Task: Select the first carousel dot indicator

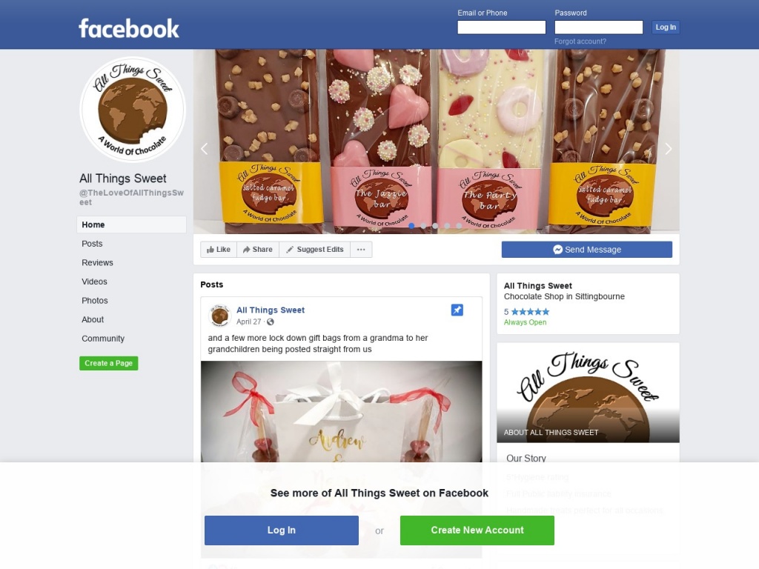Action: point(411,226)
